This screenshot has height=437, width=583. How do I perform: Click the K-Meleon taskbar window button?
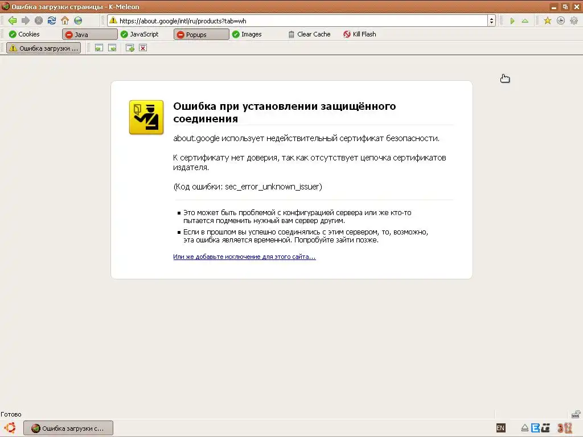(68, 428)
